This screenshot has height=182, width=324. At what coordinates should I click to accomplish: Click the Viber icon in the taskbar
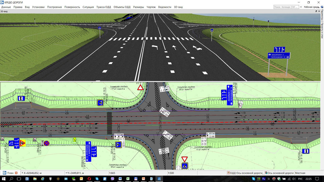(112, 179)
